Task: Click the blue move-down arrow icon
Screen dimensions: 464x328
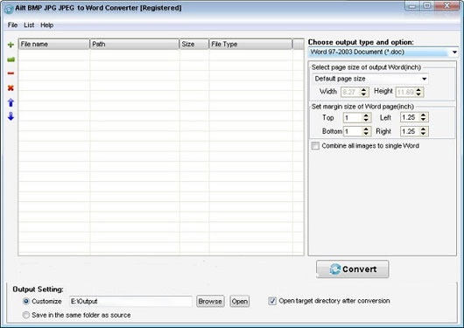Action: tap(11, 116)
